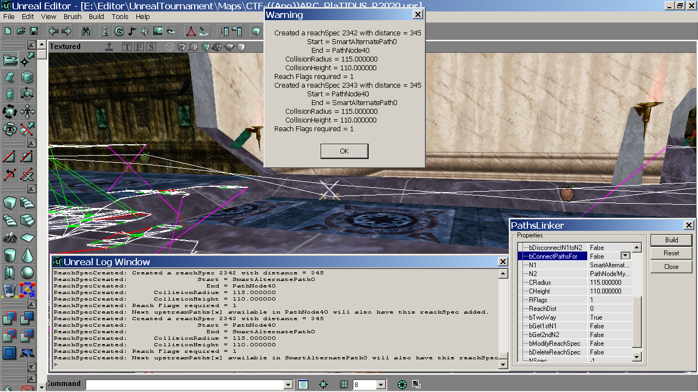The height and width of the screenshot is (392, 698).
Task: Open bConnectPathsFor value dropdown
Action: 625,256
